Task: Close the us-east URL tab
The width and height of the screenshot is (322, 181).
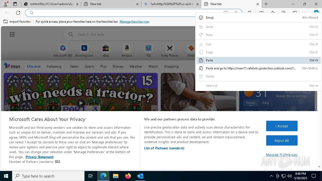Action: point(197,4)
